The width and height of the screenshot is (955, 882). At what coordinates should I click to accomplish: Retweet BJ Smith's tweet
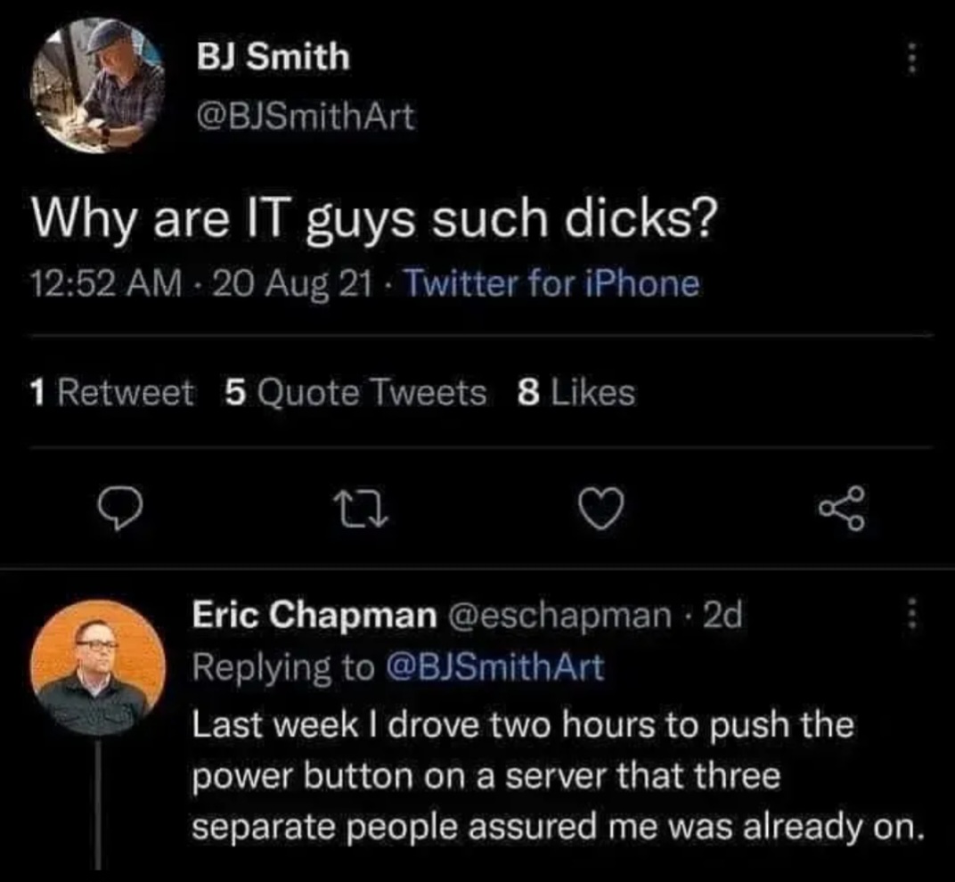point(363,507)
